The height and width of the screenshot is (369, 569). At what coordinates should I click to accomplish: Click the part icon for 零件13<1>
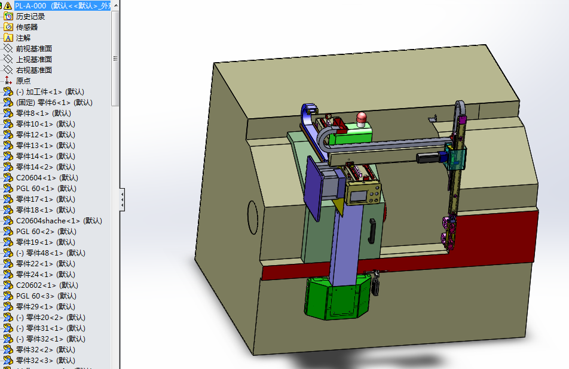tap(8, 145)
